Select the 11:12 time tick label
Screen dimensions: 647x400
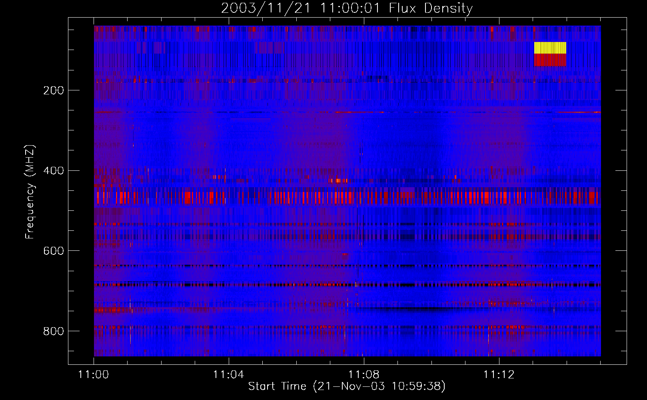(x=499, y=375)
